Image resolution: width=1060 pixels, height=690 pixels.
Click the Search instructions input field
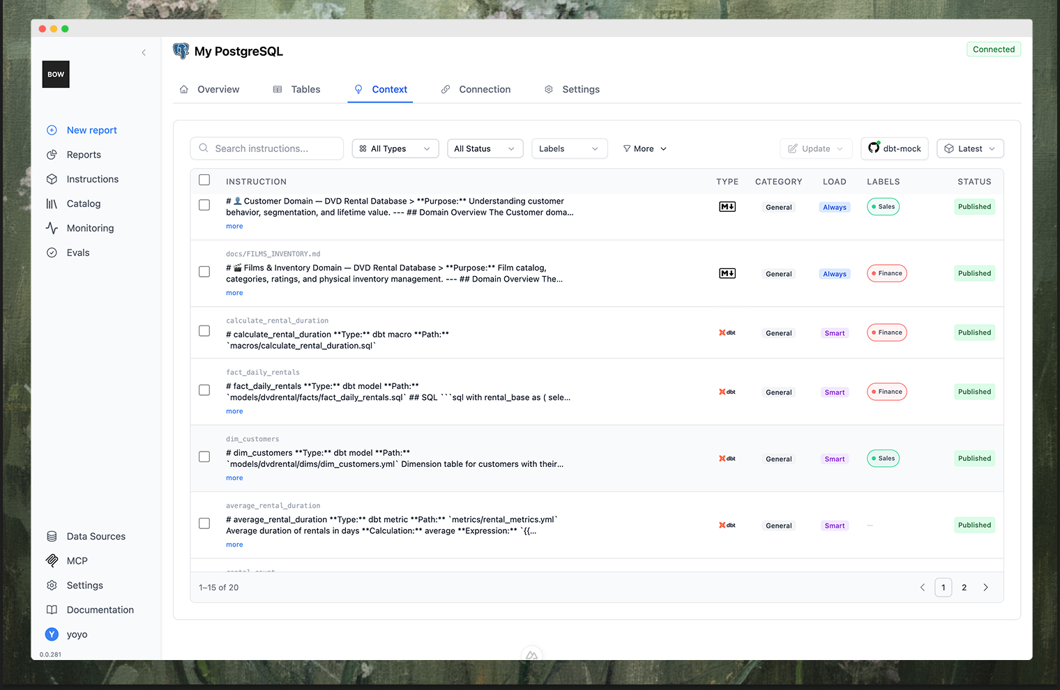click(x=267, y=148)
